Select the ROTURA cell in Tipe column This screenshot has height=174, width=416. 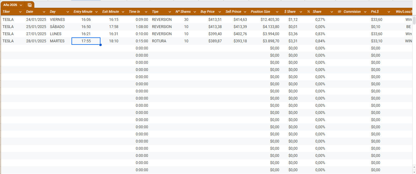coord(159,41)
